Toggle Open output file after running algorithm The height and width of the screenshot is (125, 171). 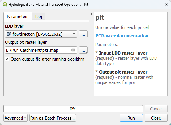[7, 59]
